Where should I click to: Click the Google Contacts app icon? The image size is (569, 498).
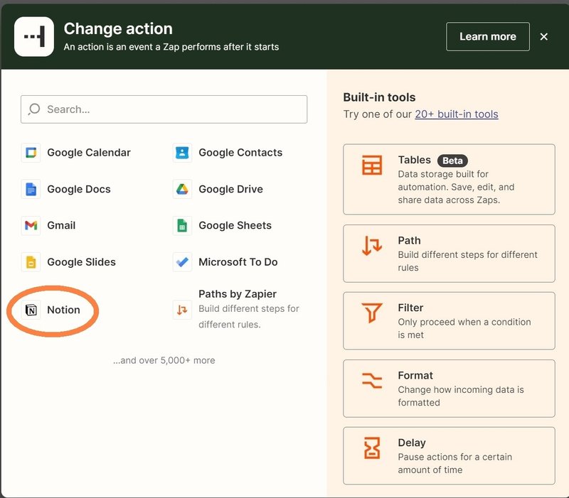click(x=182, y=153)
